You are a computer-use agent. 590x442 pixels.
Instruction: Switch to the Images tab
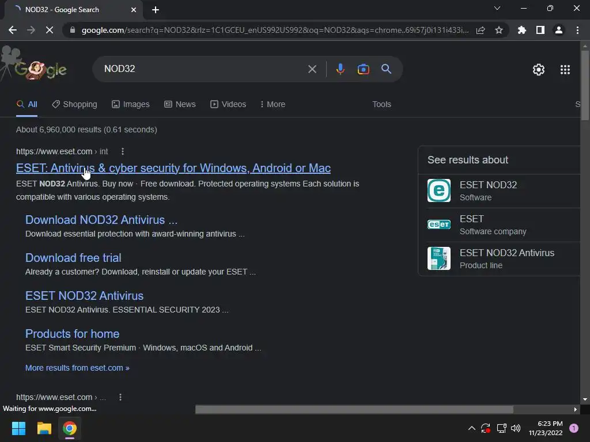pyautogui.click(x=131, y=105)
